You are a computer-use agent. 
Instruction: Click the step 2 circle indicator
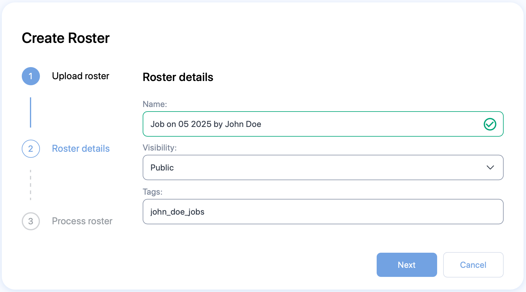[31, 149]
